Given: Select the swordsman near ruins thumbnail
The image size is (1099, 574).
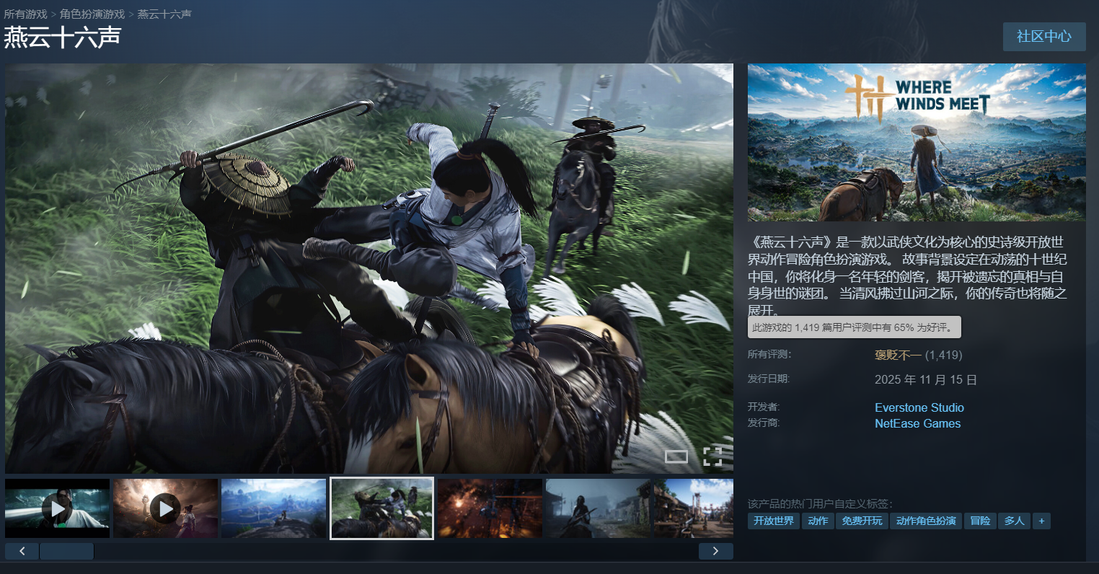Looking at the screenshot, I should [x=599, y=508].
